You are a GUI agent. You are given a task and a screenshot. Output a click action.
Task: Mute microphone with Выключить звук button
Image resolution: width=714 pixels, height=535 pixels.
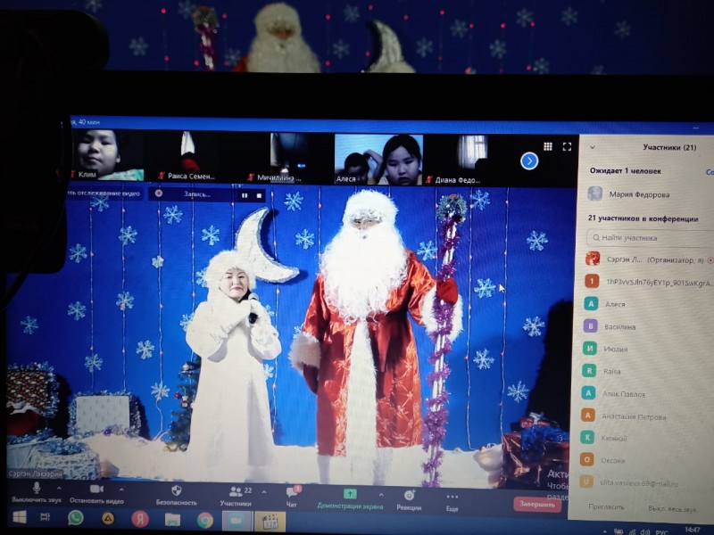point(37,493)
